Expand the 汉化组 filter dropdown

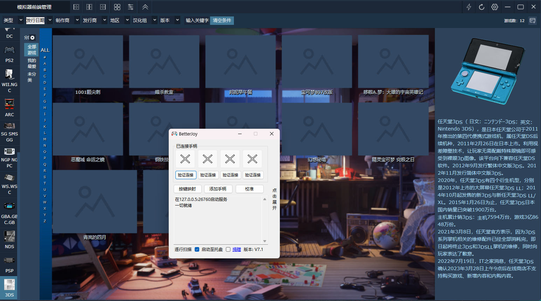tap(154, 20)
